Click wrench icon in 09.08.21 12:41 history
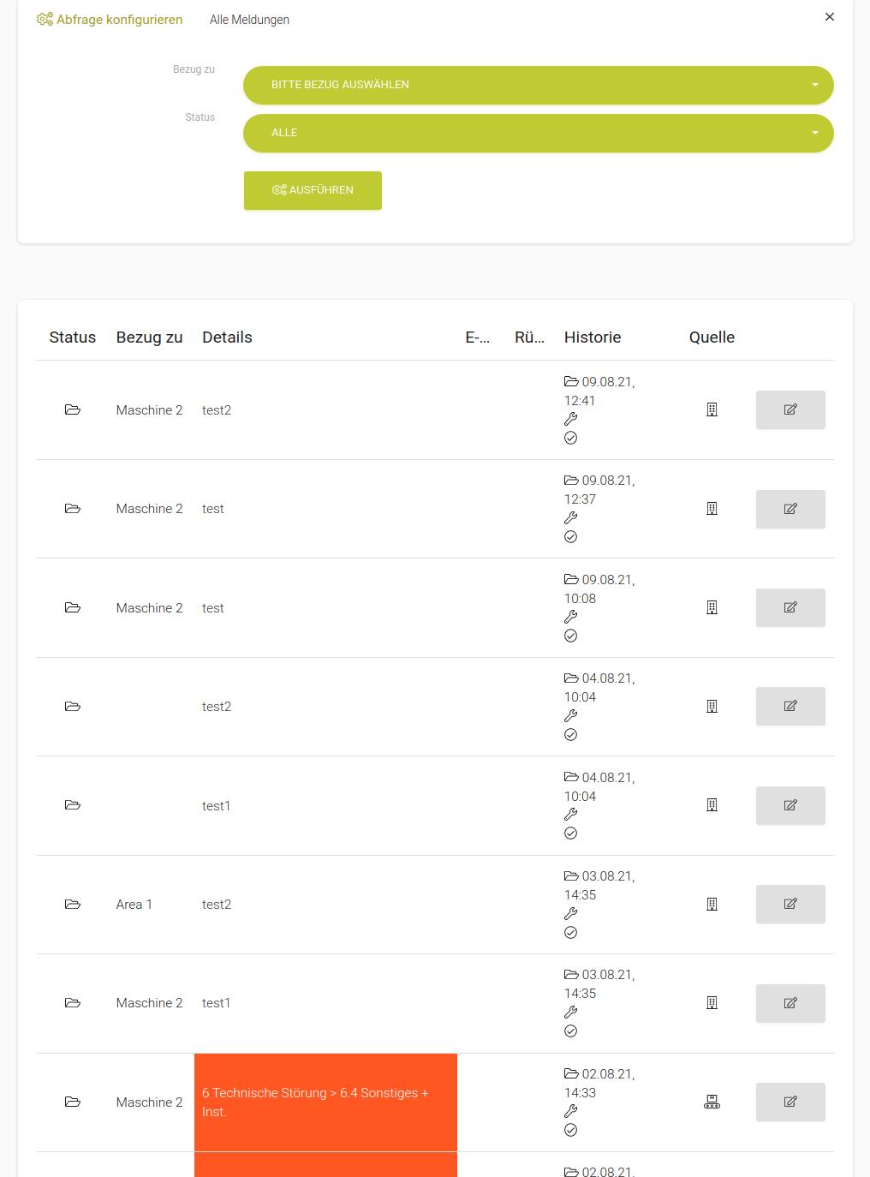Image resolution: width=870 pixels, height=1177 pixels. (x=571, y=419)
